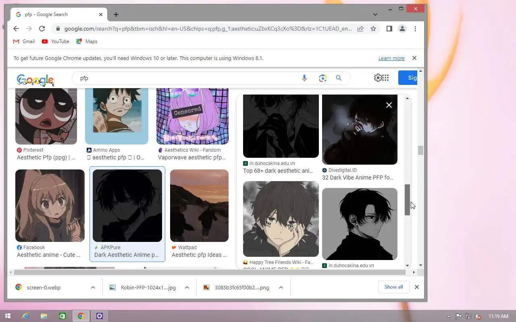
Task: Open the Google apps grid icon
Action: (x=385, y=78)
